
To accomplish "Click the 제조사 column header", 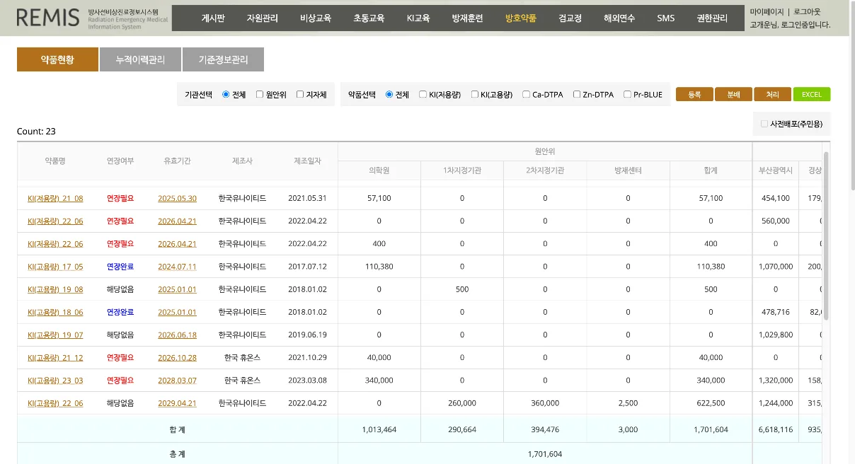I will tap(242, 161).
